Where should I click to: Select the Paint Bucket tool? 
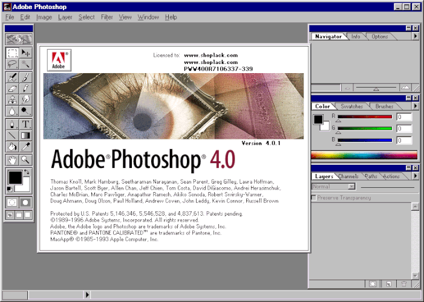[12, 147]
